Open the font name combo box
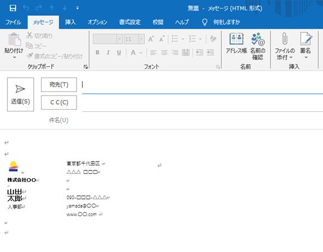Screen dimensions: 323x252 tap(107, 39)
